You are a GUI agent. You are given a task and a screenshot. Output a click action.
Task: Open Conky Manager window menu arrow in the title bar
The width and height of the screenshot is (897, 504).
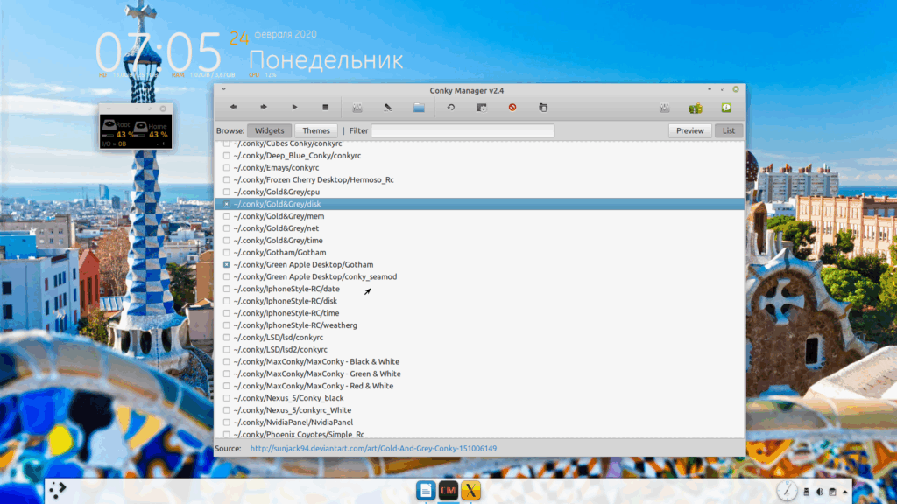click(x=223, y=90)
